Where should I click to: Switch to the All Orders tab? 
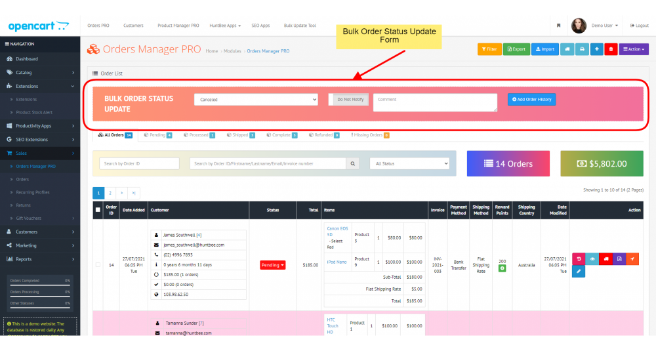(x=115, y=135)
